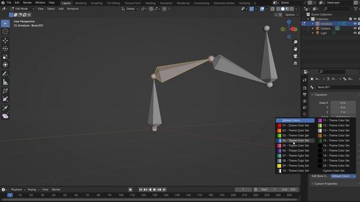Open the timeline Keying popover
This screenshot has height=202, width=360.
tap(33, 190)
